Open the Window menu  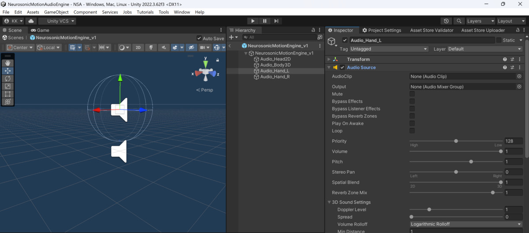click(182, 12)
